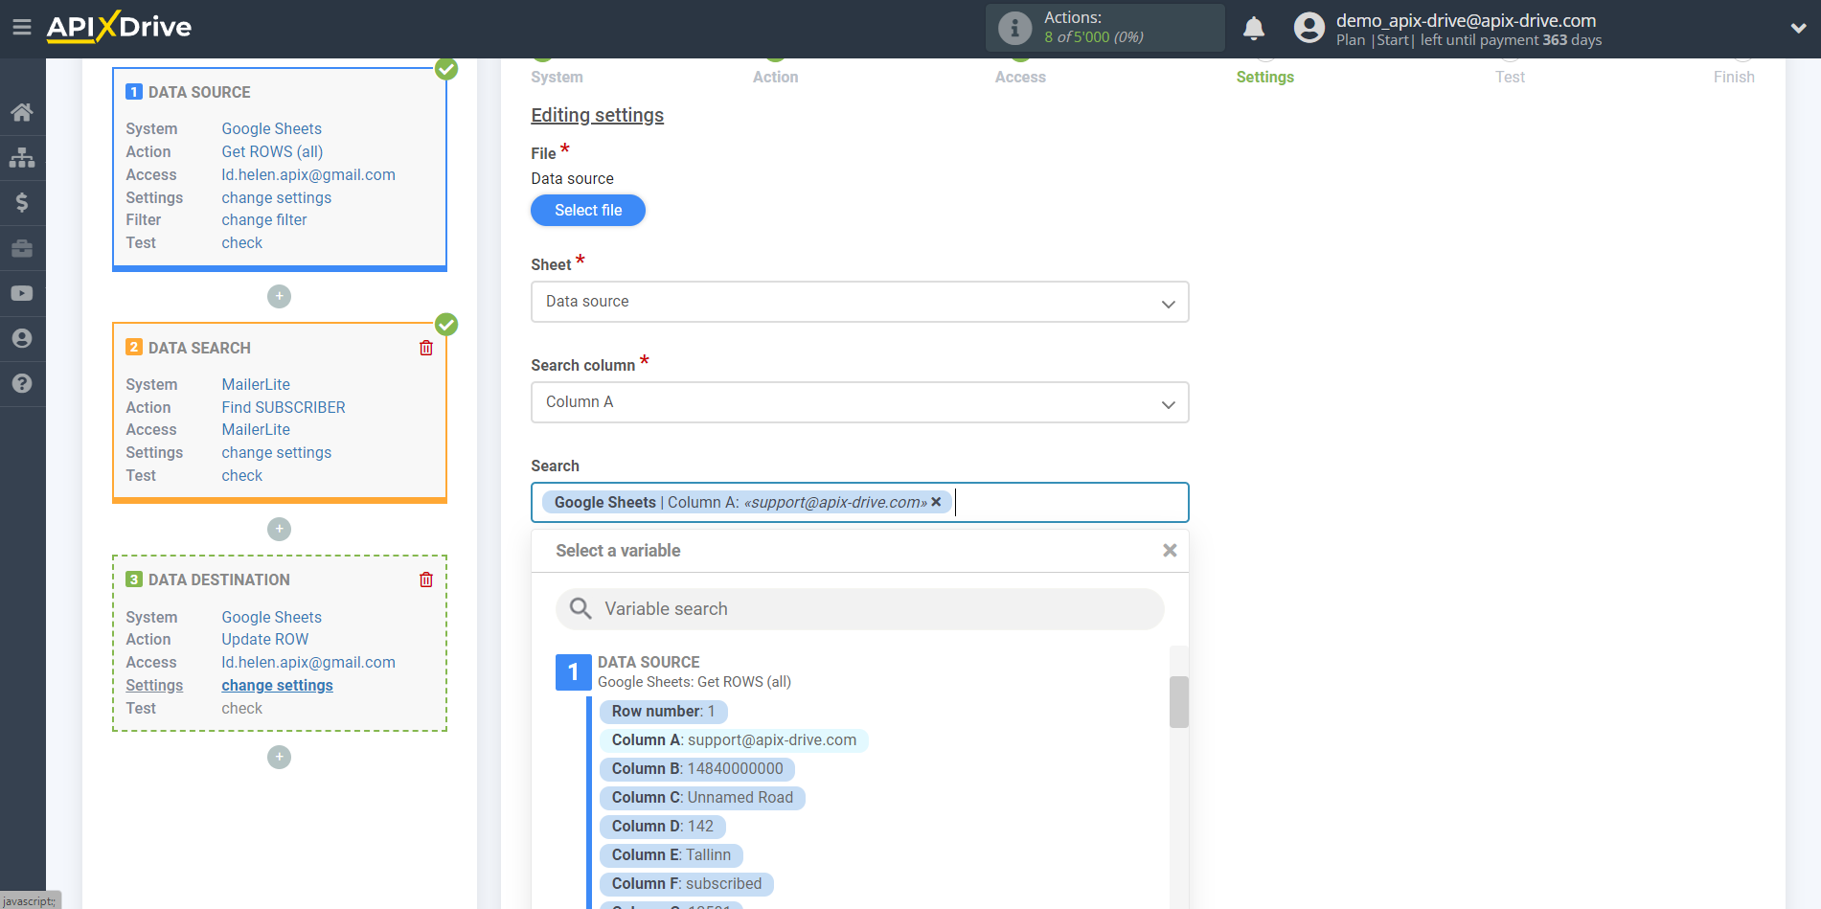Open the Sheet dropdown

point(859,302)
